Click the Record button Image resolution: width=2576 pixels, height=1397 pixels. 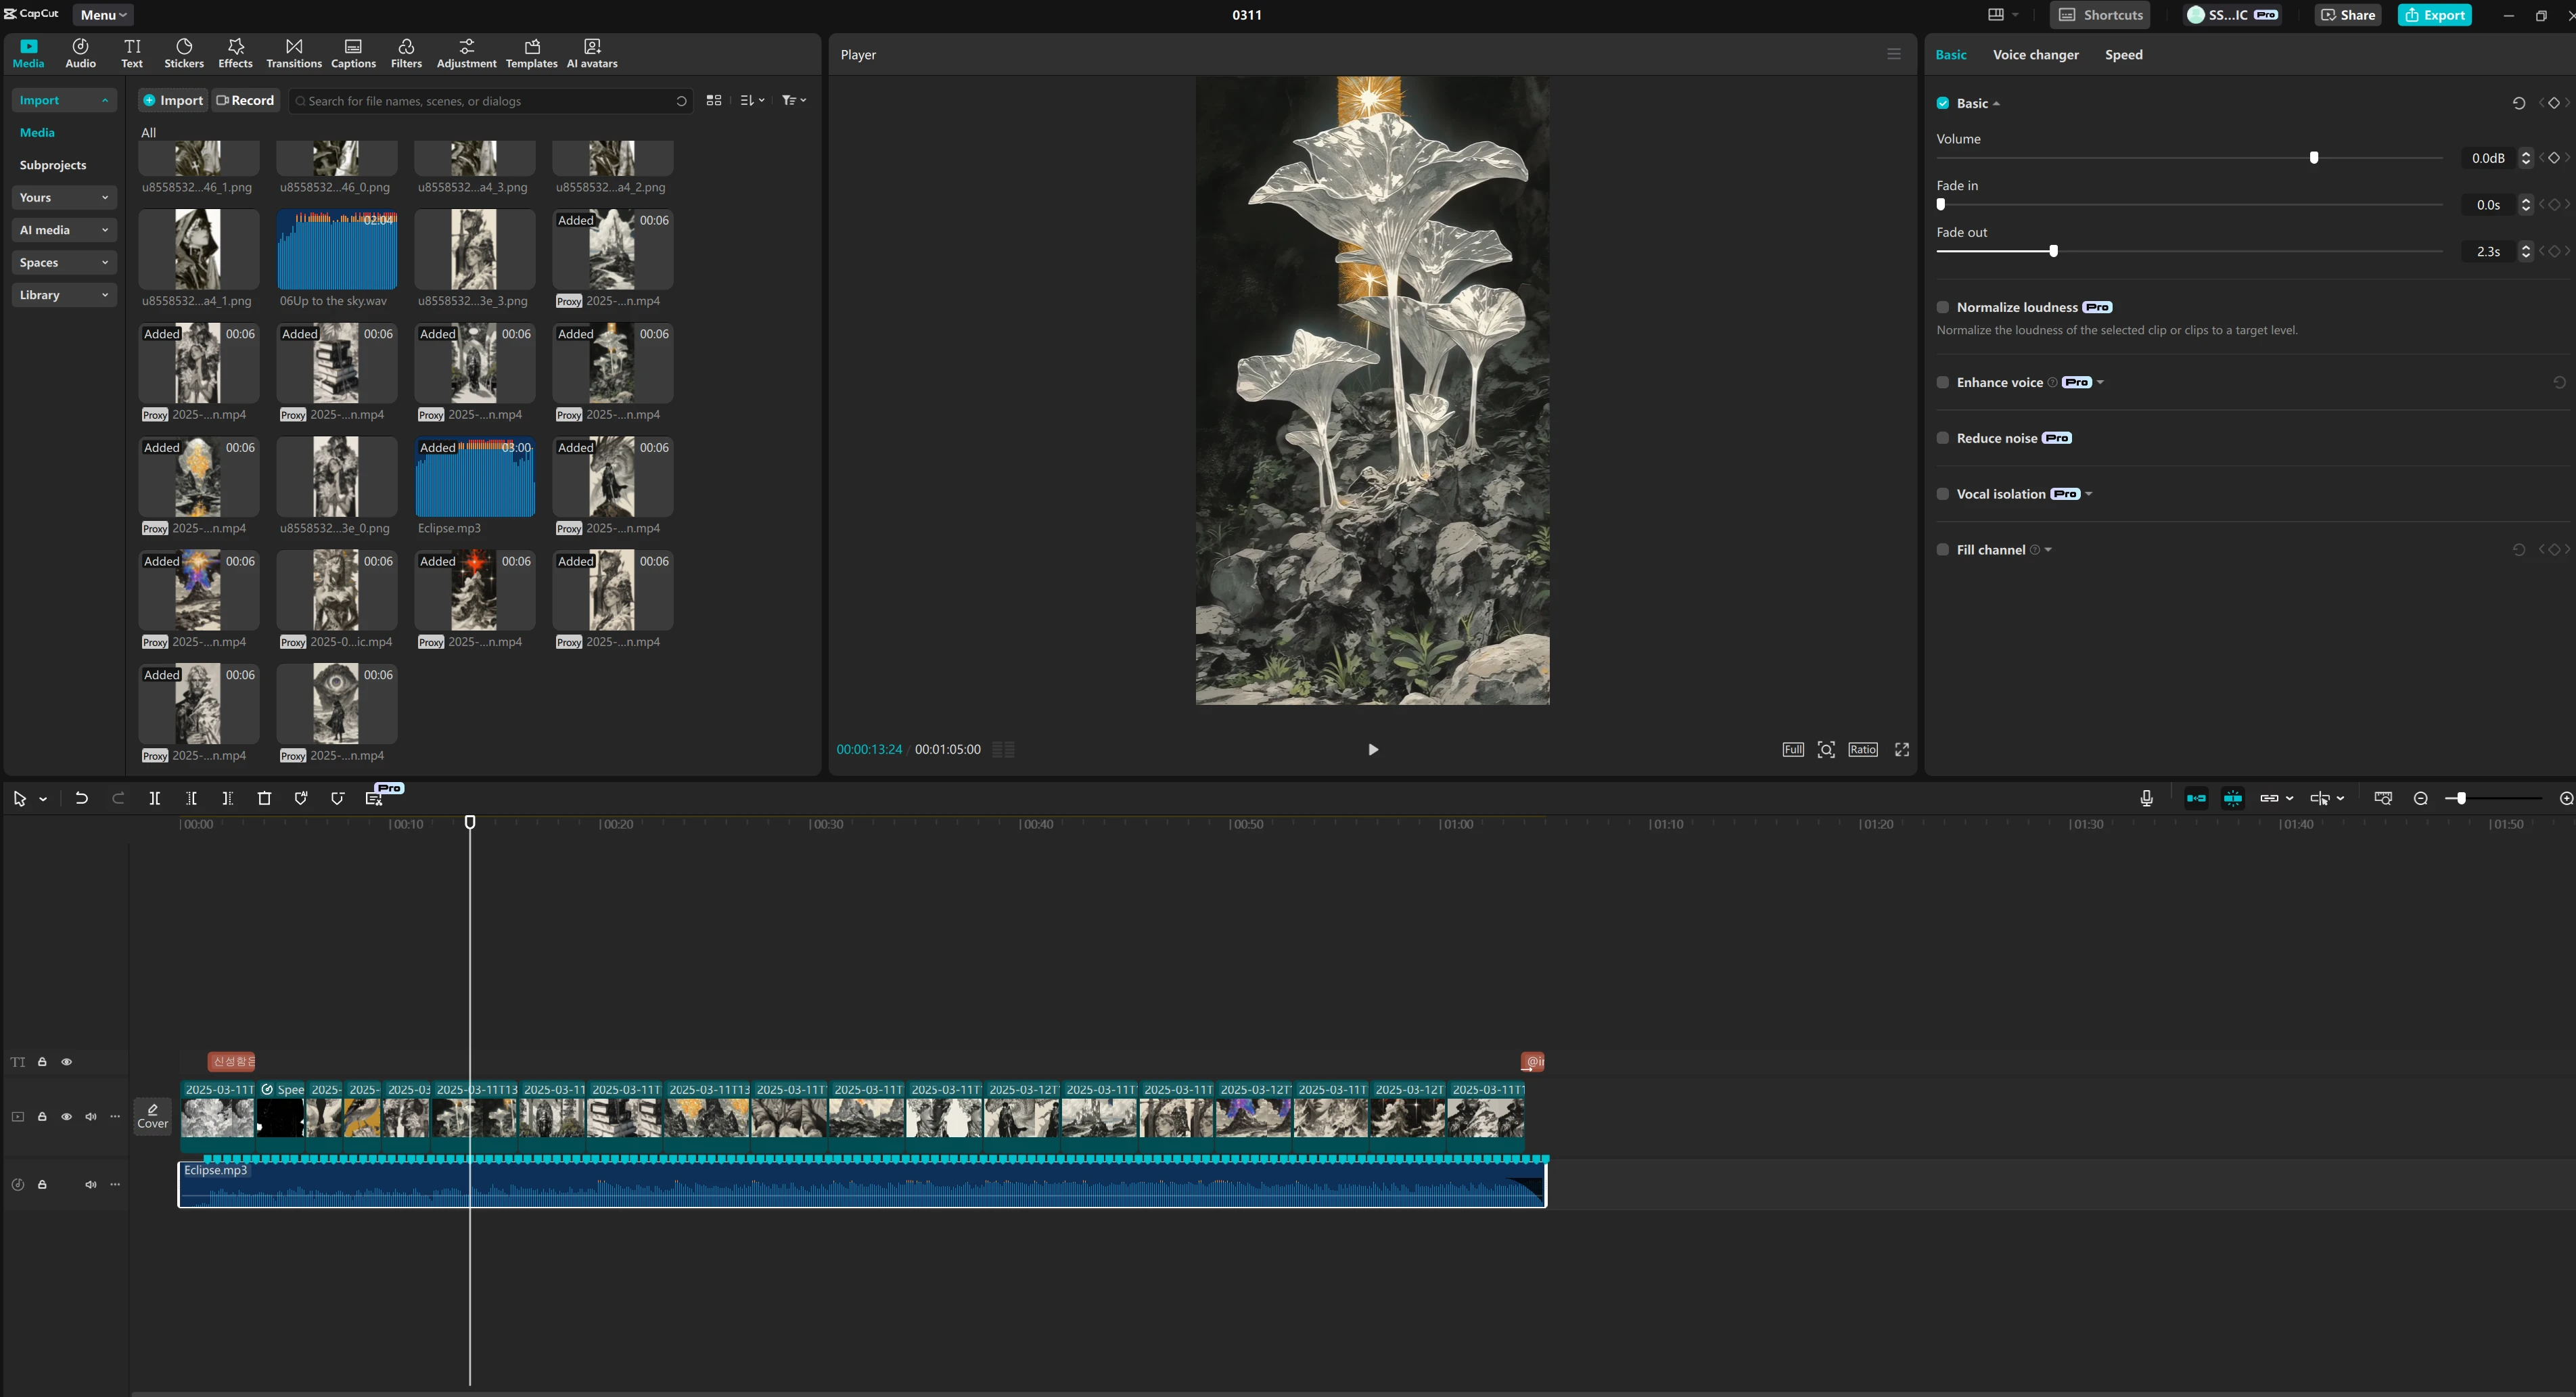(x=245, y=100)
